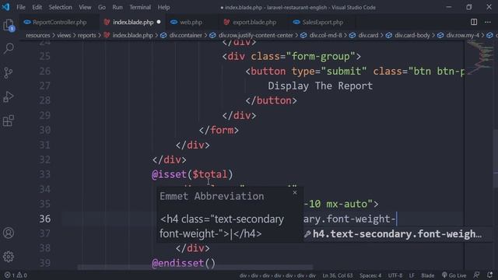Open the Help menu

[x=163, y=7]
